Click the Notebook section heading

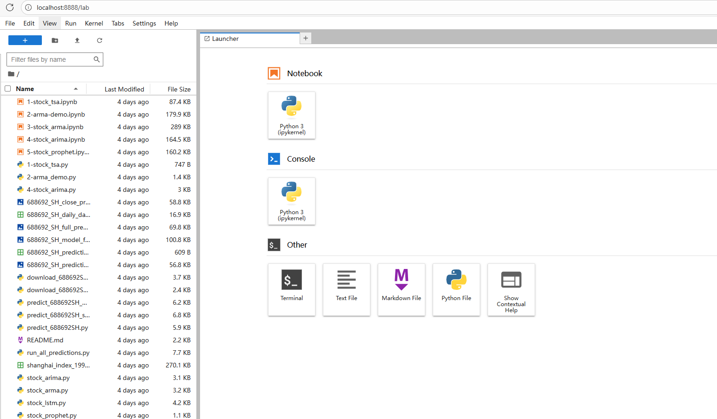(x=305, y=73)
